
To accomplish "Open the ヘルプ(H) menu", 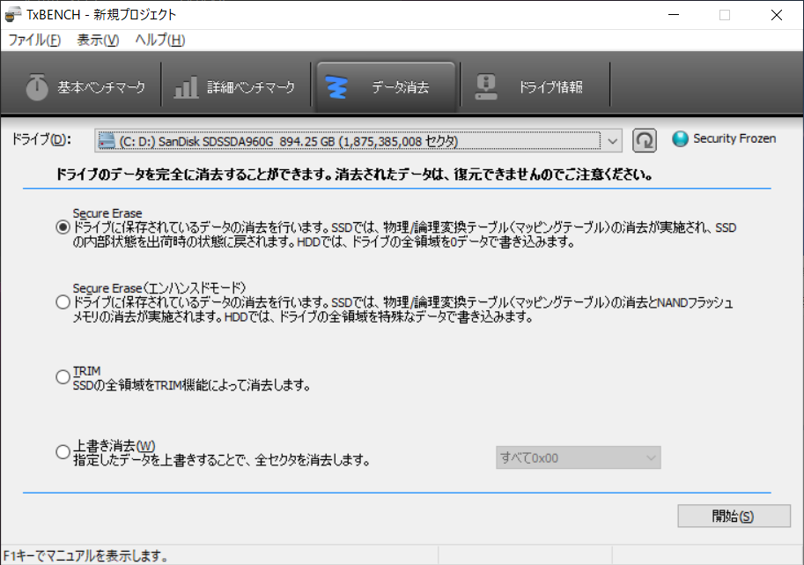I will click(160, 40).
